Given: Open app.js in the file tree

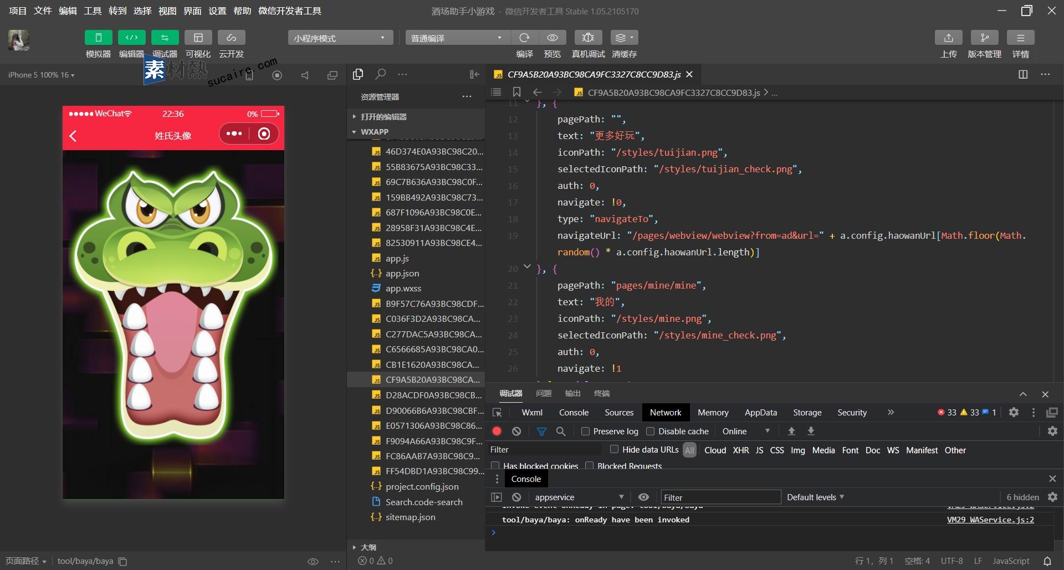Looking at the screenshot, I should pyautogui.click(x=397, y=259).
